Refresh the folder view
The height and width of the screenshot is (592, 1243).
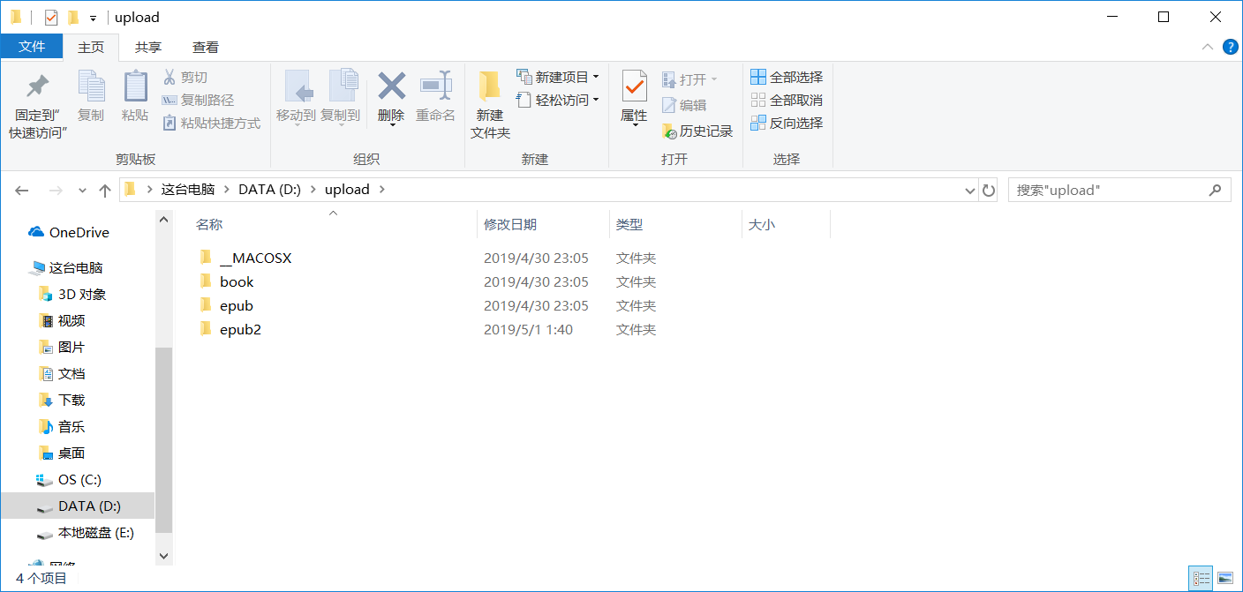click(x=988, y=189)
